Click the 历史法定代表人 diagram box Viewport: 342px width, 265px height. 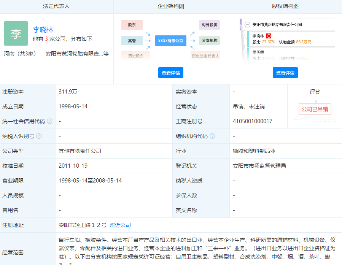[x=205, y=56]
